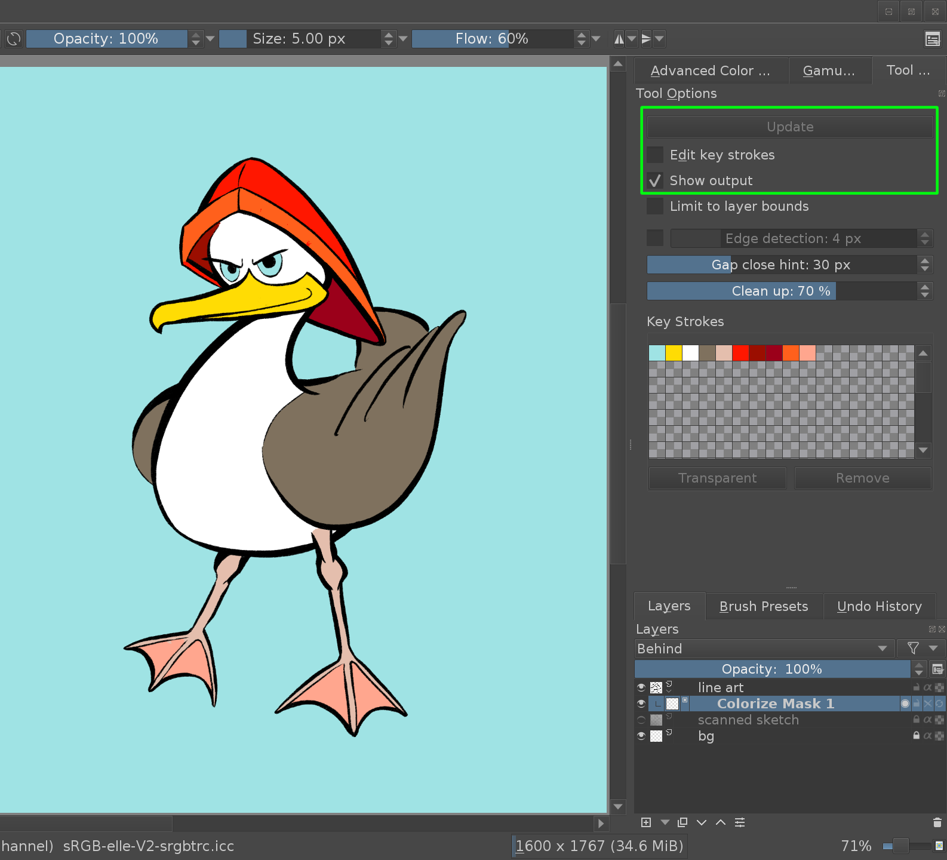Screen dimensions: 947x860
Task: Click the reload original preset icon
Action: [13, 39]
